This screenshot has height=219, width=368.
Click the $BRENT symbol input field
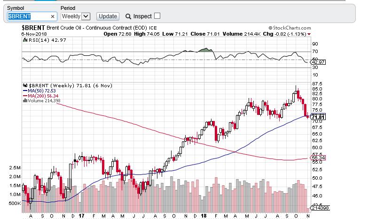pos(32,16)
